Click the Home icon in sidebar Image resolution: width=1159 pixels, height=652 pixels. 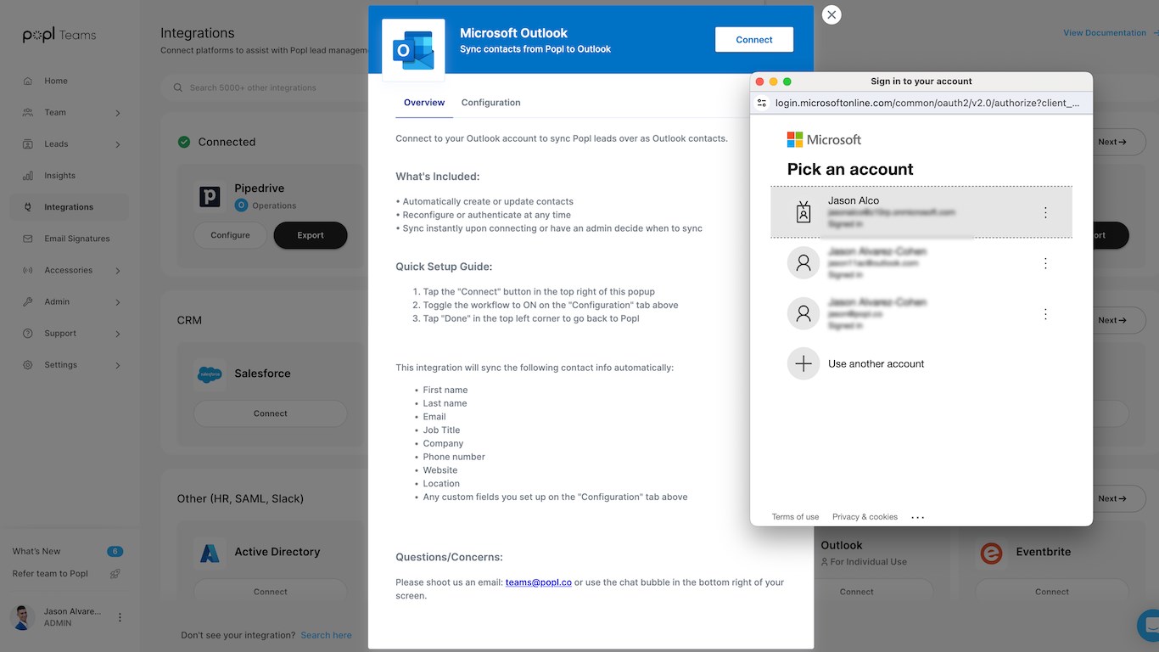click(x=28, y=81)
